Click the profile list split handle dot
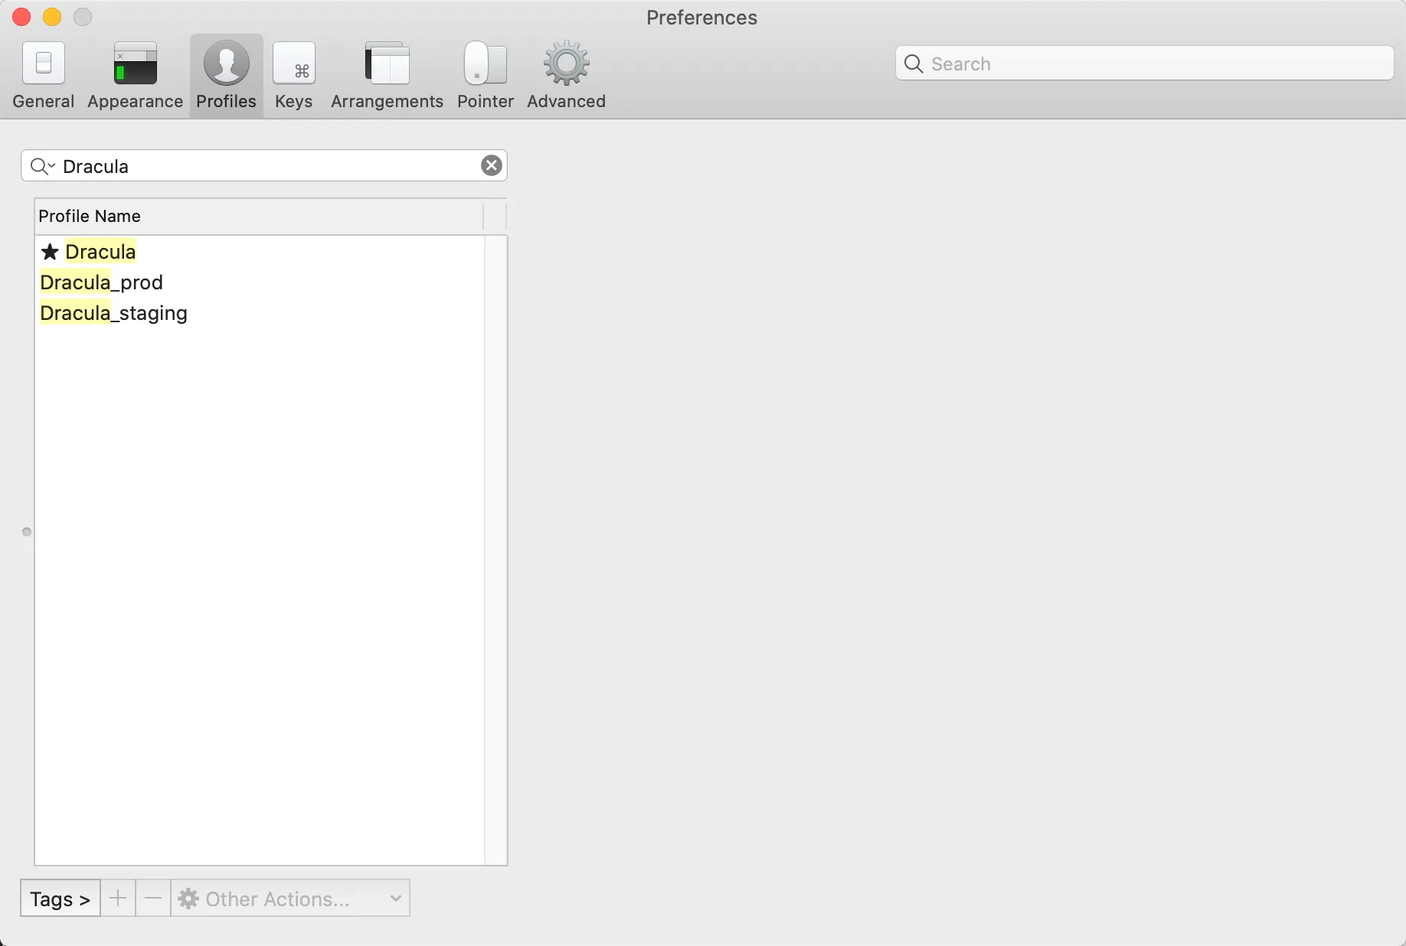1406x946 pixels. (x=27, y=532)
